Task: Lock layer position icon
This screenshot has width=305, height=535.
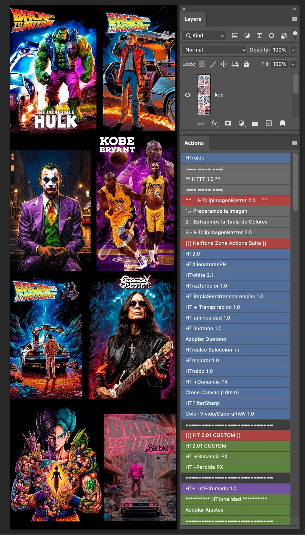Action: [224, 64]
